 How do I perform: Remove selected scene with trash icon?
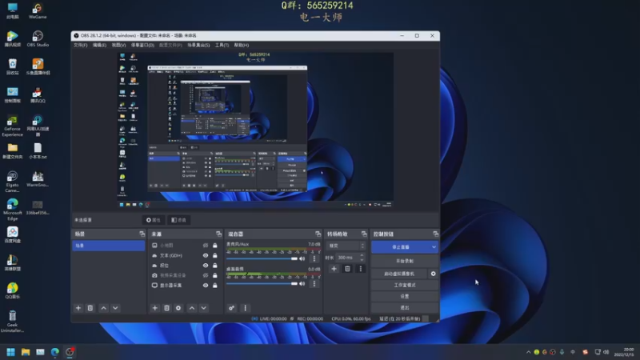(x=90, y=308)
